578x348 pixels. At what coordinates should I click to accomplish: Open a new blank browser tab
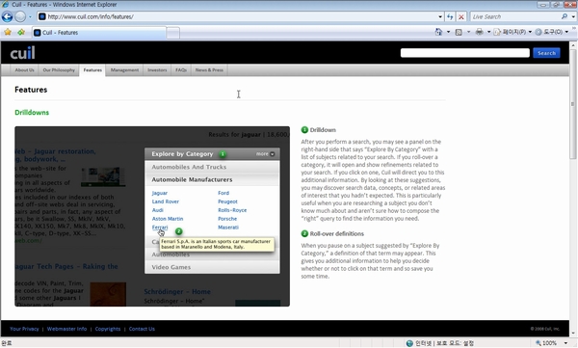[x=172, y=33]
